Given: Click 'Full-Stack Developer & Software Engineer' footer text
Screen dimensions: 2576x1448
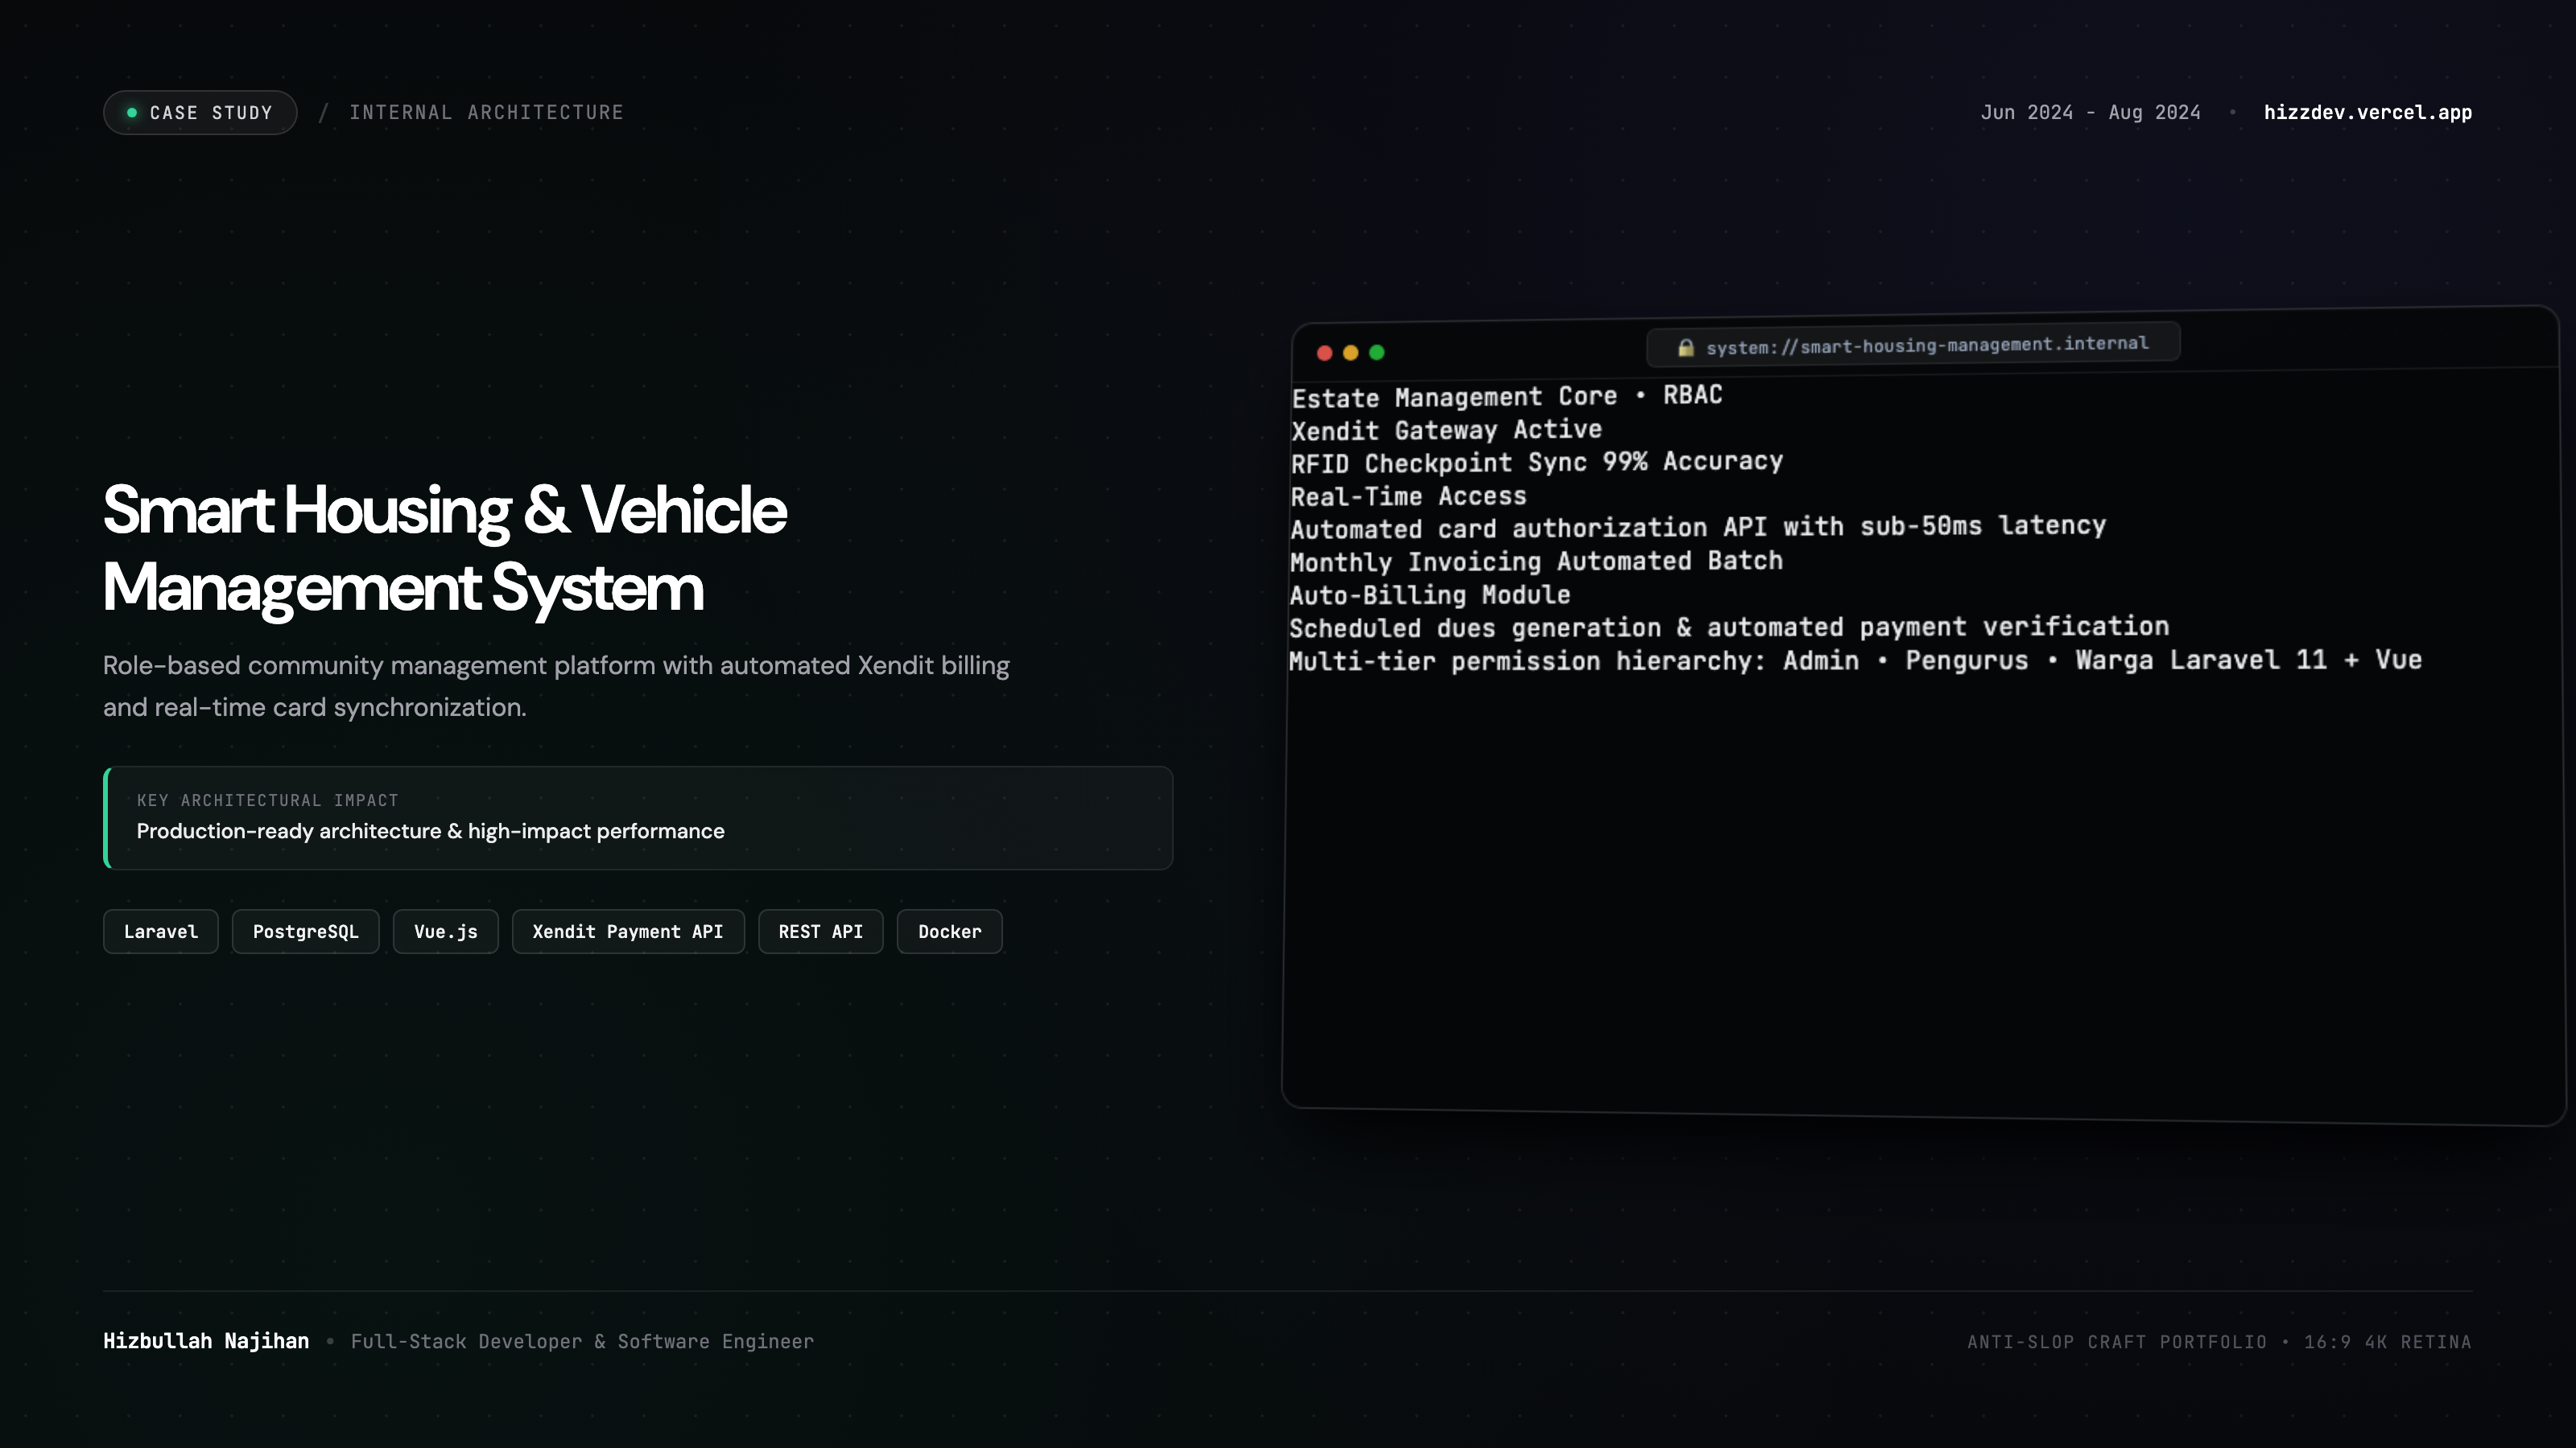Looking at the screenshot, I should [582, 1341].
